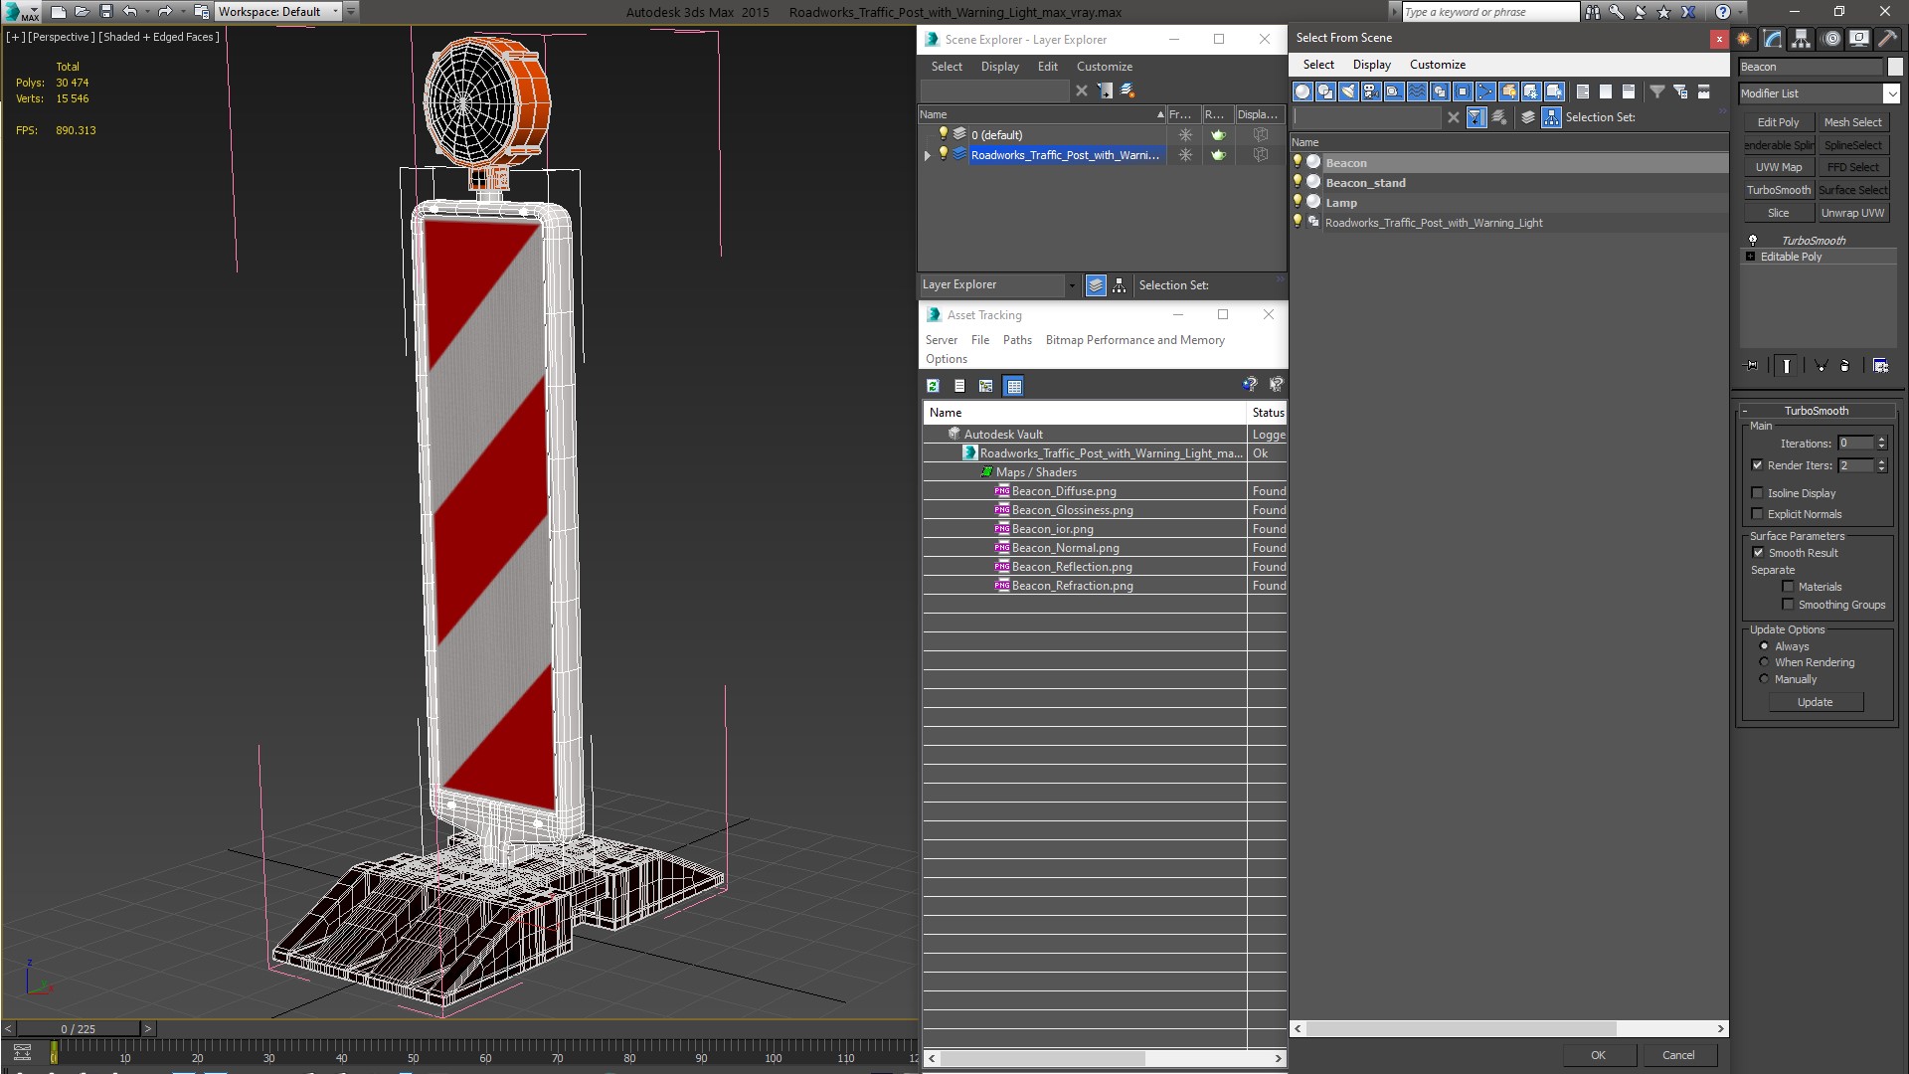The image size is (1909, 1074).
Task: Open Paths menu in Asset Tracking
Action: click(1017, 340)
